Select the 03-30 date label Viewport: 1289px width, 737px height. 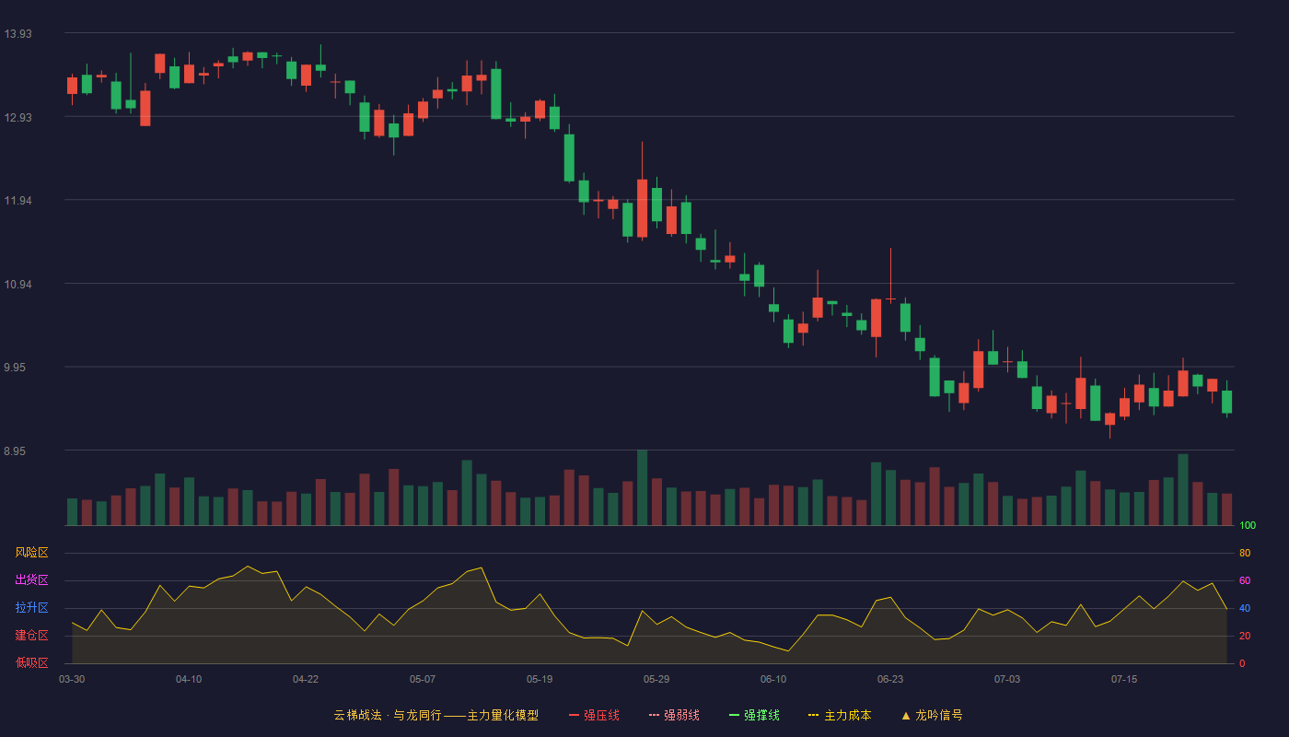pyautogui.click(x=72, y=679)
